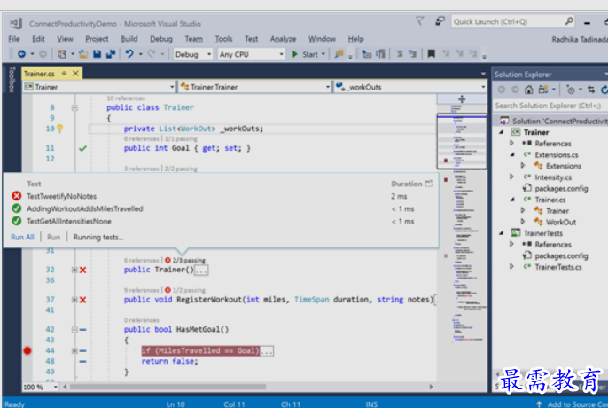The image size is (608, 408).
Task: Click the green passing checkmark on line 11
Action: [82, 148]
